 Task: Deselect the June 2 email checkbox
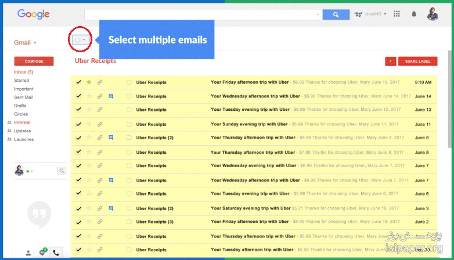click(78, 222)
